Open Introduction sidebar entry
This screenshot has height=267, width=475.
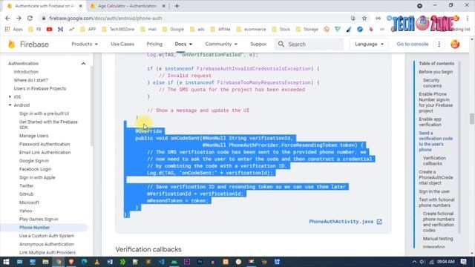click(26, 72)
